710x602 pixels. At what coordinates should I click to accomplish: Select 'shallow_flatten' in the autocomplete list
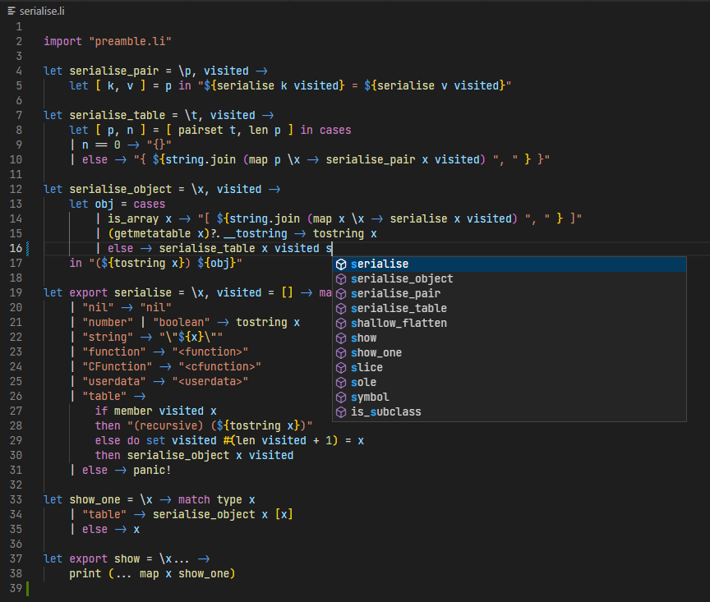click(509, 324)
